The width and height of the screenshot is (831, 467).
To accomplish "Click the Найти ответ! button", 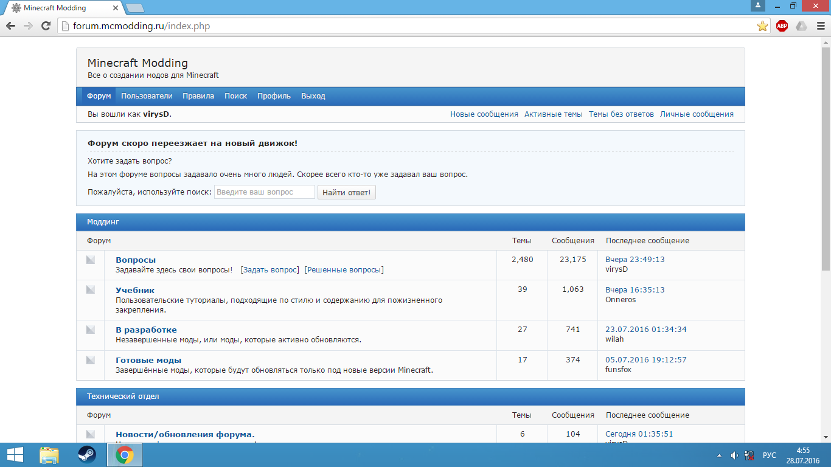I will (x=347, y=192).
